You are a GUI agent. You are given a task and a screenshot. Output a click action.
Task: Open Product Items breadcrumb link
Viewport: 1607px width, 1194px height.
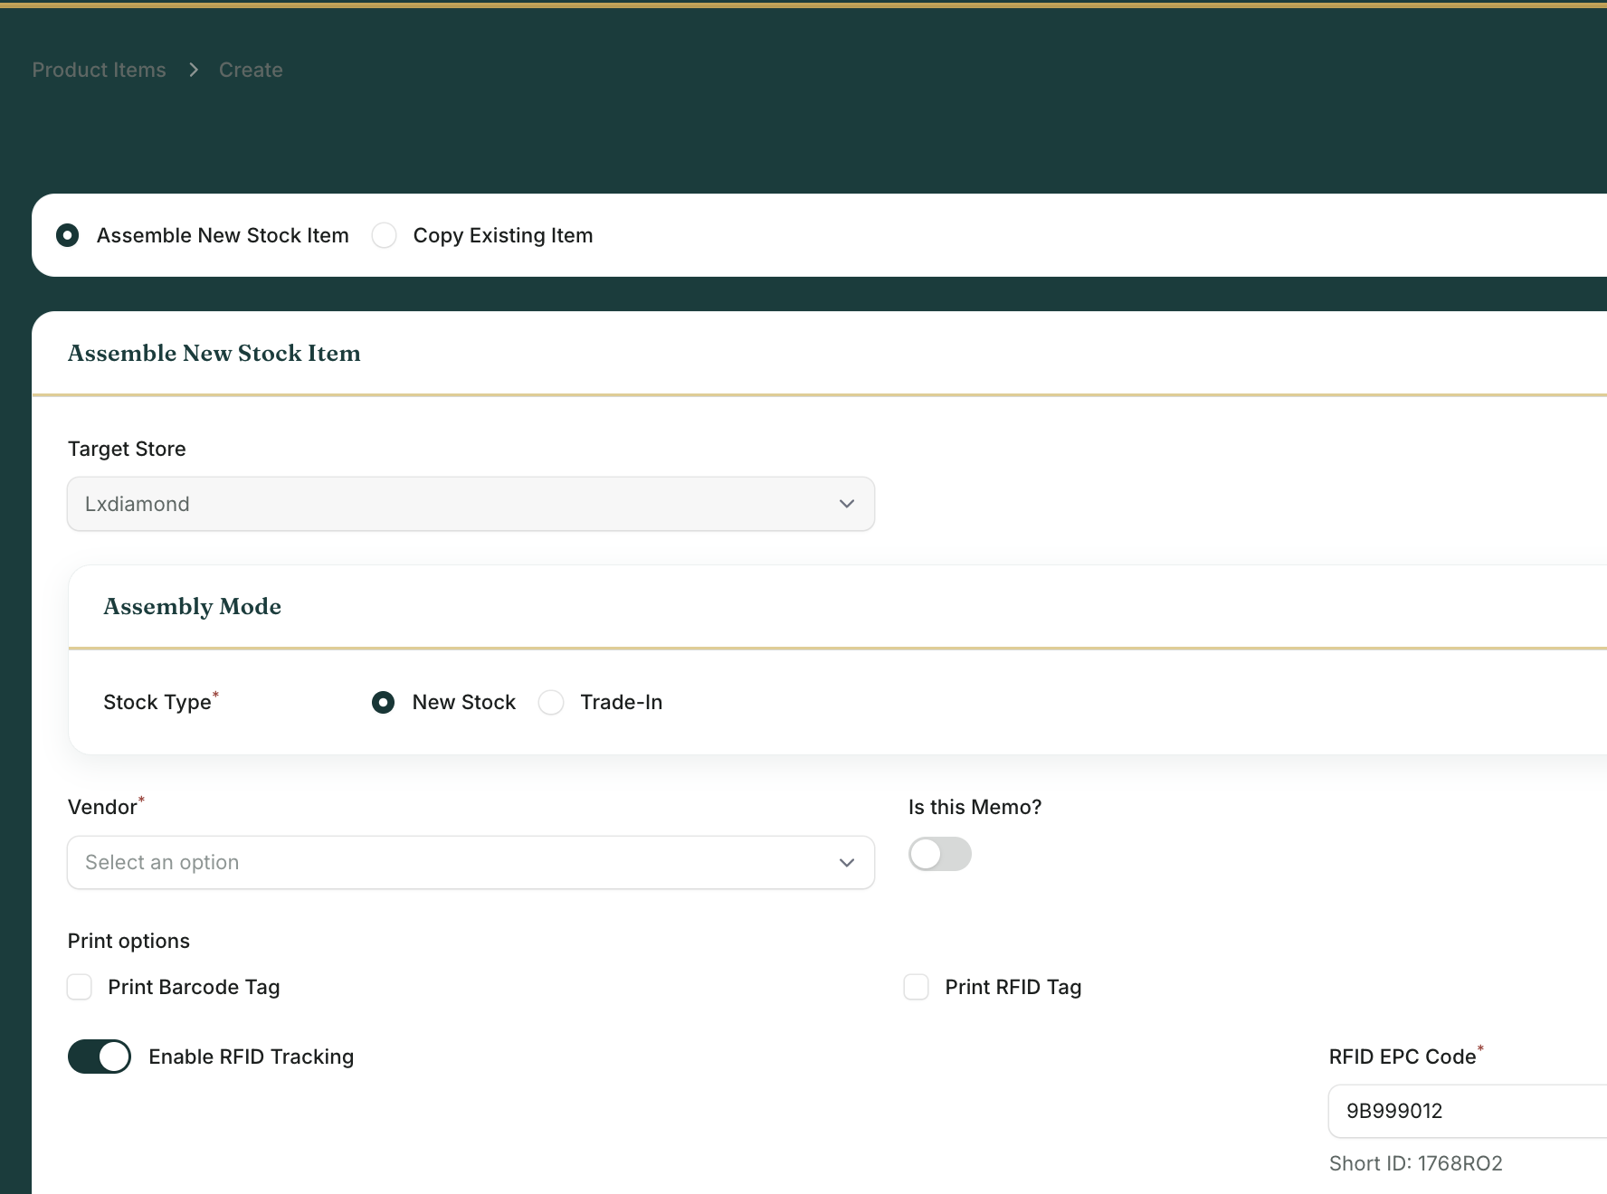100,70
